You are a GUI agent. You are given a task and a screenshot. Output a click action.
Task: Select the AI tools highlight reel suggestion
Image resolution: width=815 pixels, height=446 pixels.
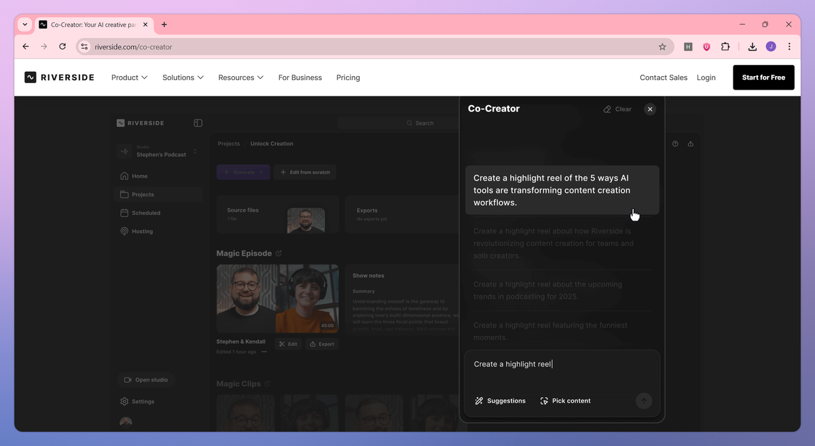pyautogui.click(x=562, y=190)
